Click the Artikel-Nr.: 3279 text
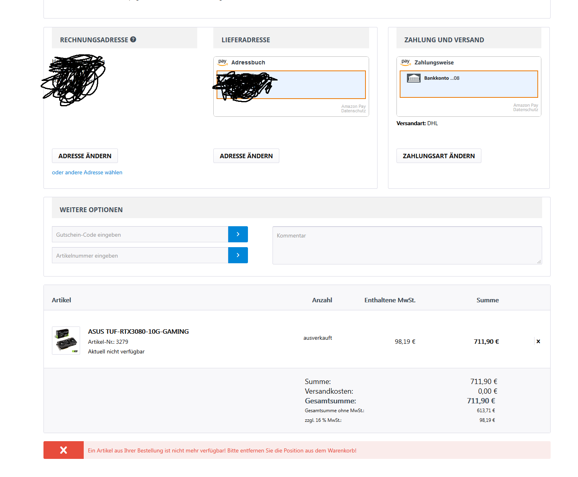The height and width of the screenshot is (477, 578). (108, 342)
